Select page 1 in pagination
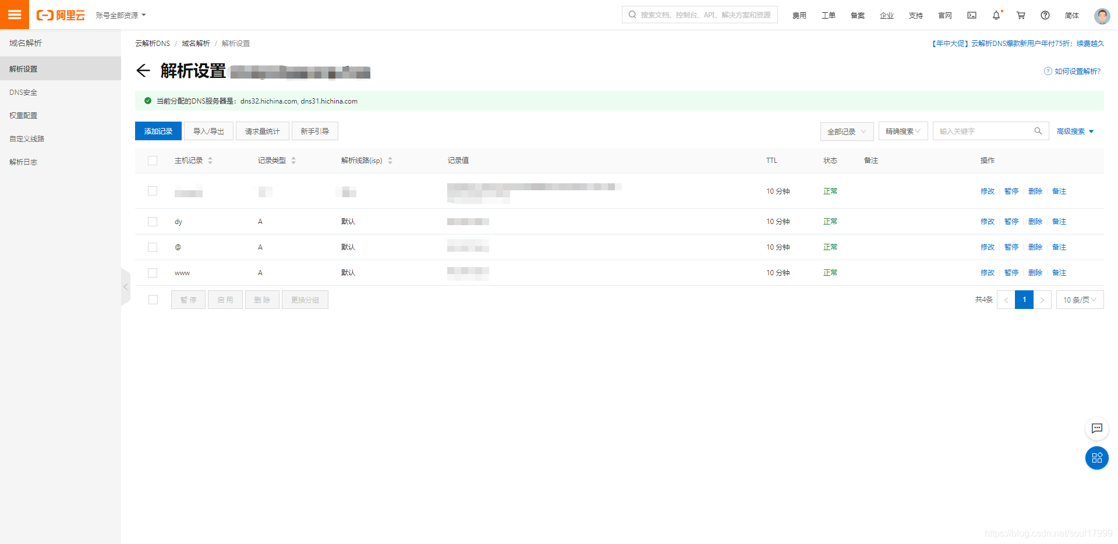 1024,300
